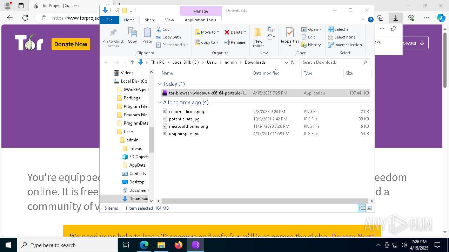Sort by Date modified column
449x252 pixels.
(x=276, y=73)
